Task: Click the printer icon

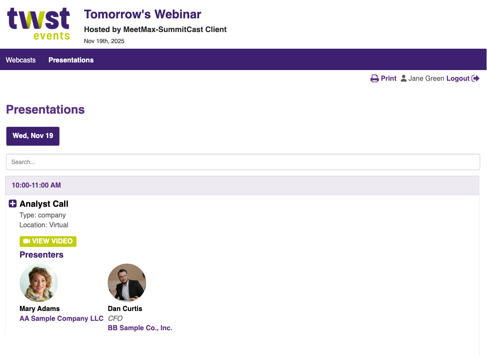Action: click(x=375, y=79)
